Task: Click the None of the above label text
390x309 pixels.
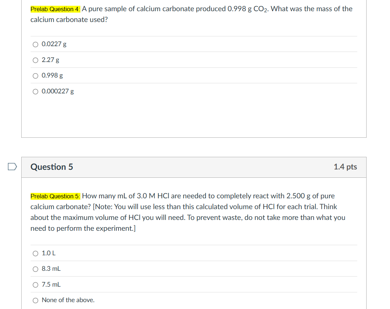Action: tap(68, 300)
